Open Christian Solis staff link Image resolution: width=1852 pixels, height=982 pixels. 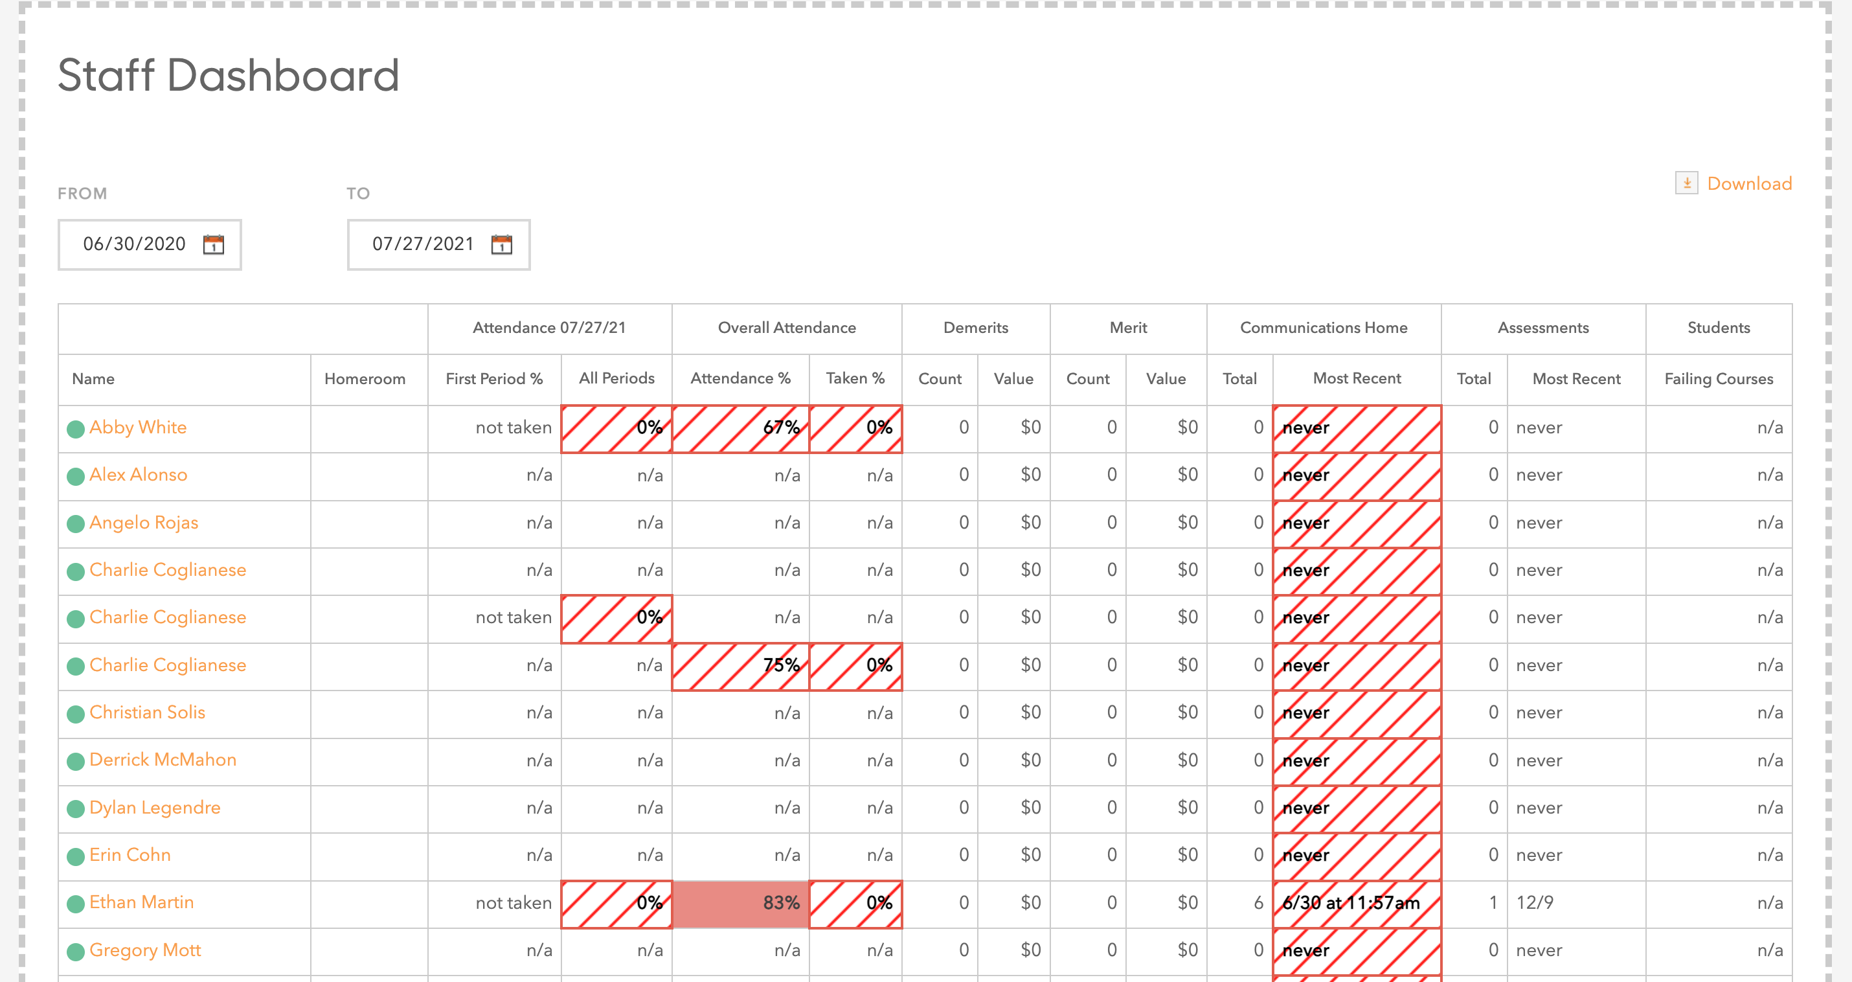(148, 713)
